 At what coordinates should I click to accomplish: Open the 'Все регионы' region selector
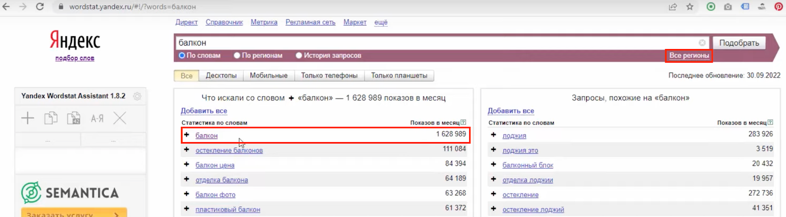(689, 56)
